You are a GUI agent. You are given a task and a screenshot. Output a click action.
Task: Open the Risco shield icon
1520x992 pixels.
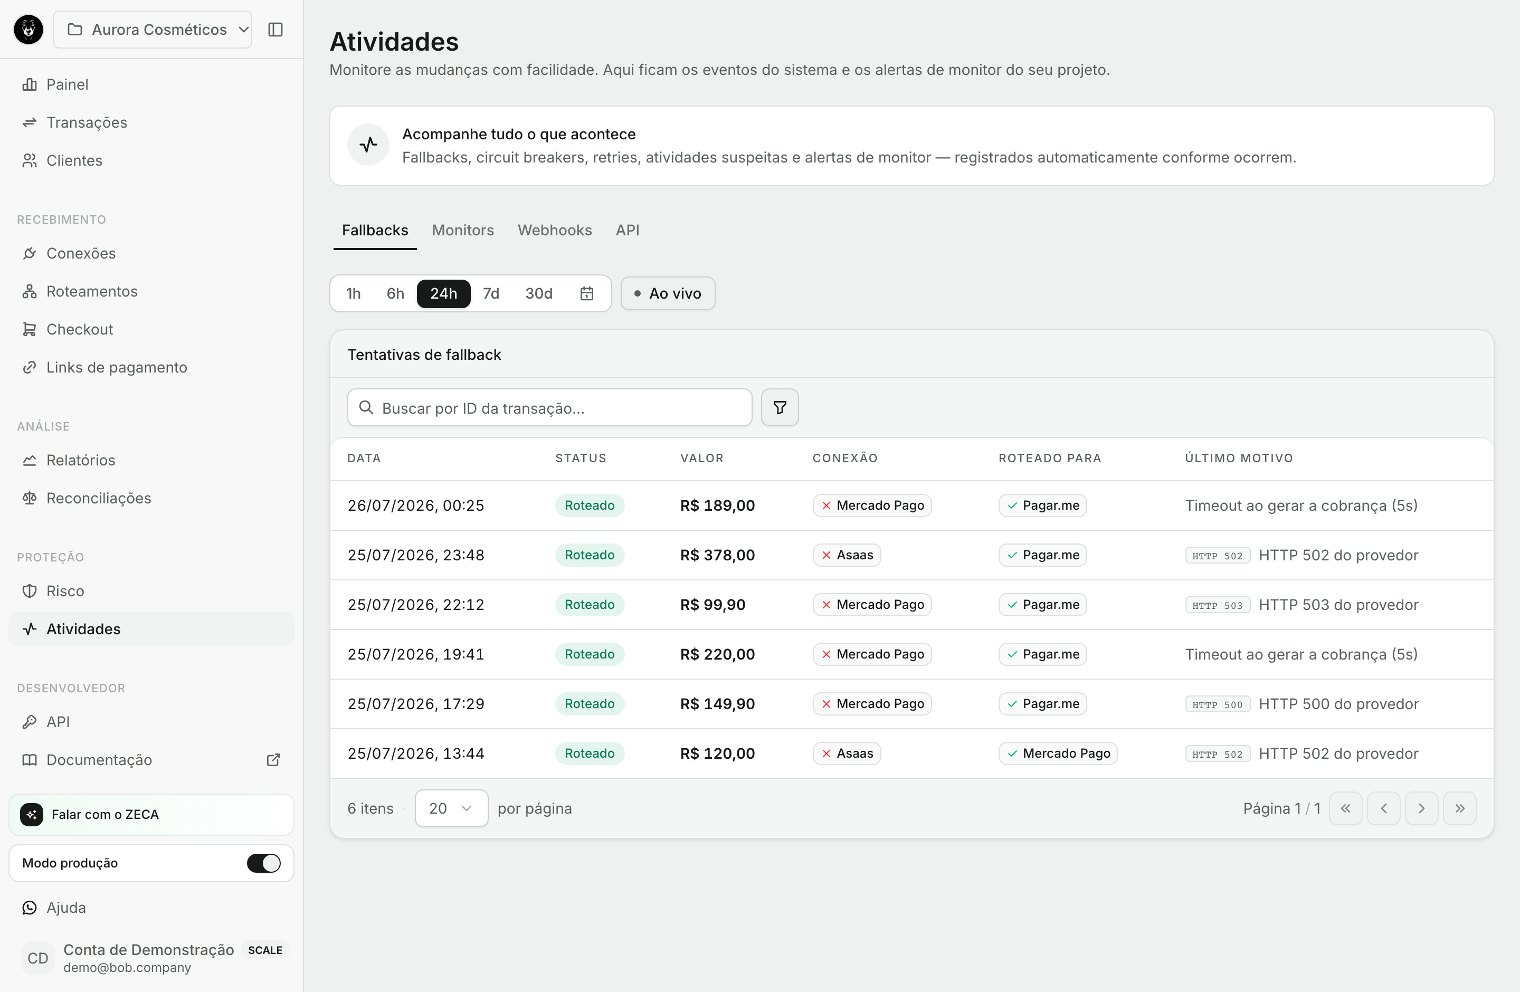click(x=30, y=591)
